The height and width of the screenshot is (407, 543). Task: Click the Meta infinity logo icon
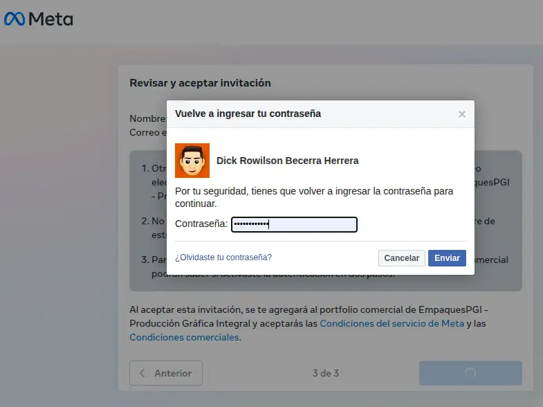(x=15, y=19)
